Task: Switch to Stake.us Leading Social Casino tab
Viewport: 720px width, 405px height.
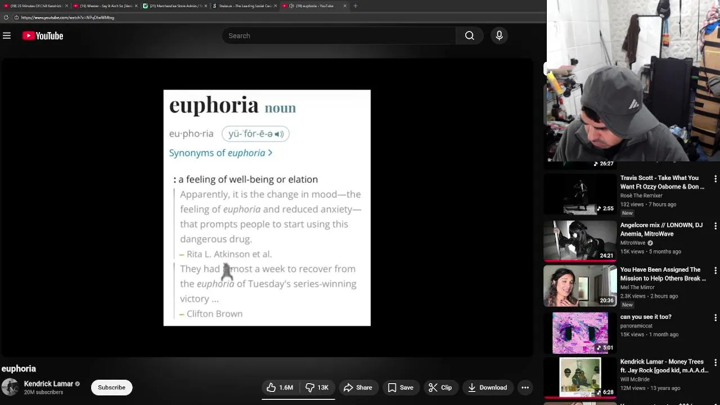Action: pos(244,6)
